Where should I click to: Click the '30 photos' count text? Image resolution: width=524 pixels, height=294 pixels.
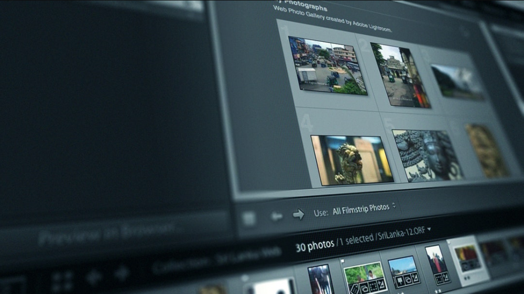315,246
